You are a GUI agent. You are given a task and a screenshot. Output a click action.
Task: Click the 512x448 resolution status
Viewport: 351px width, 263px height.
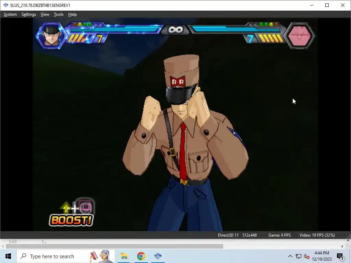pyautogui.click(x=250, y=235)
